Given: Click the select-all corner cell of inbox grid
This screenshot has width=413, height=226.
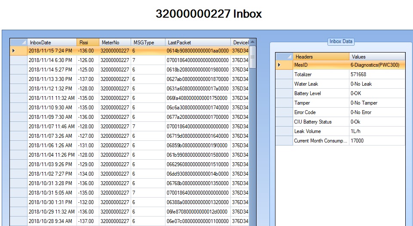Looking at the screenshot, I should click(x=18, y=42).
